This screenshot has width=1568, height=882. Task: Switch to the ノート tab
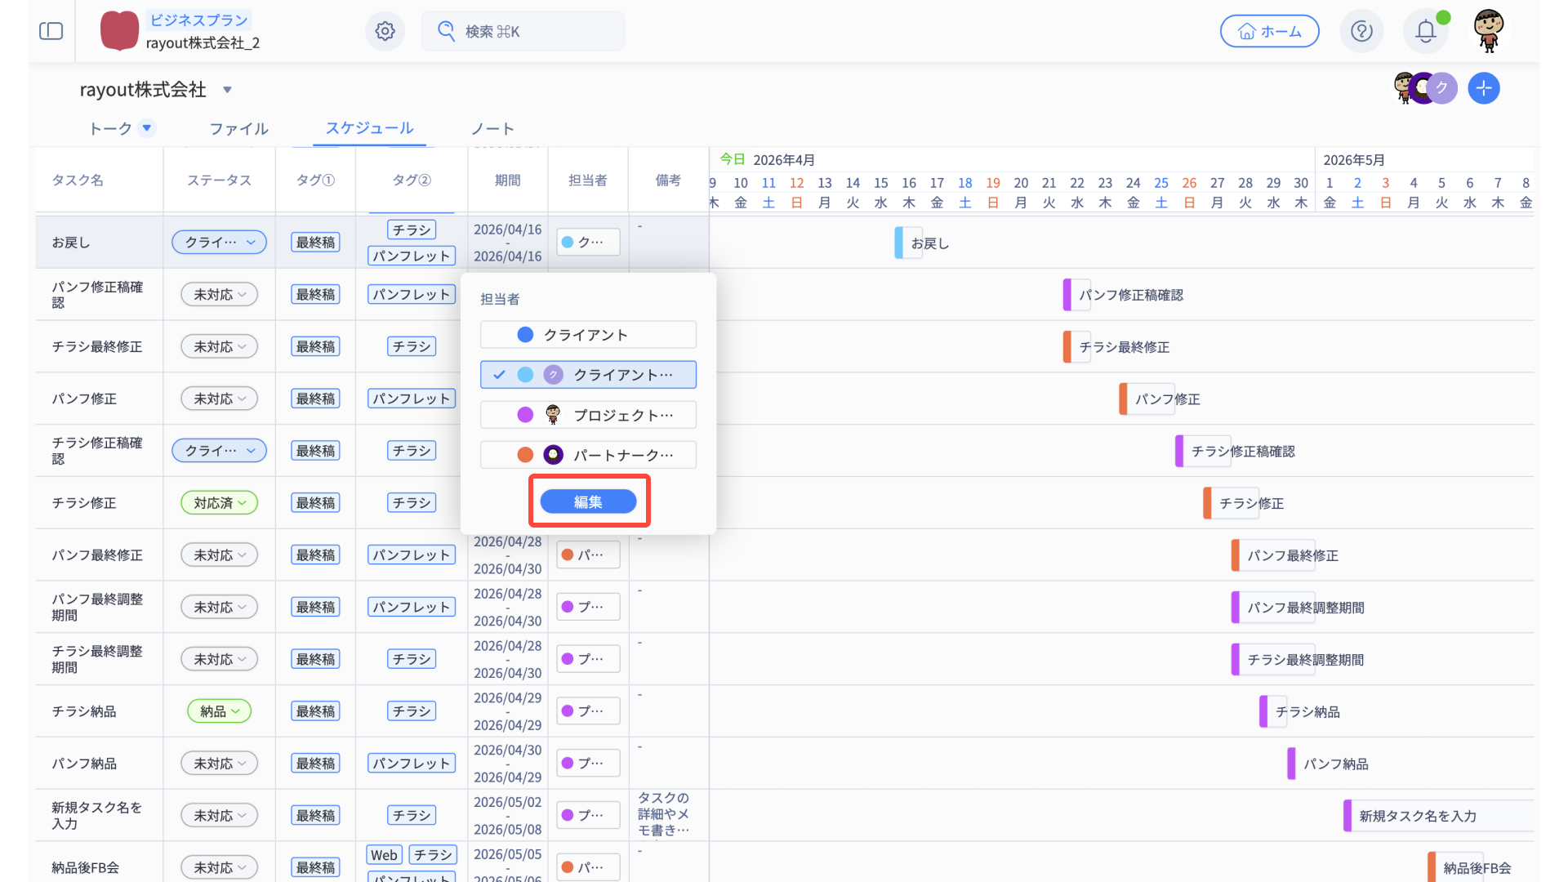point(492,129)
